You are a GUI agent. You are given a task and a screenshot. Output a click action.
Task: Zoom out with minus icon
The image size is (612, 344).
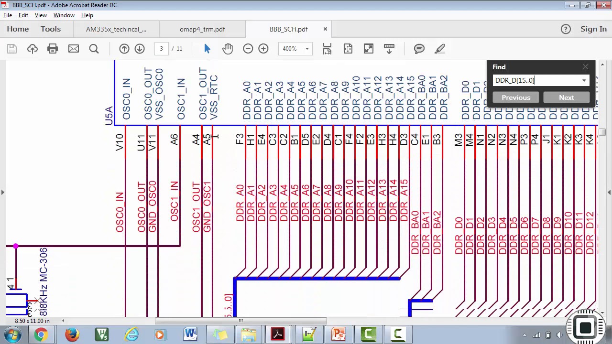248,49
